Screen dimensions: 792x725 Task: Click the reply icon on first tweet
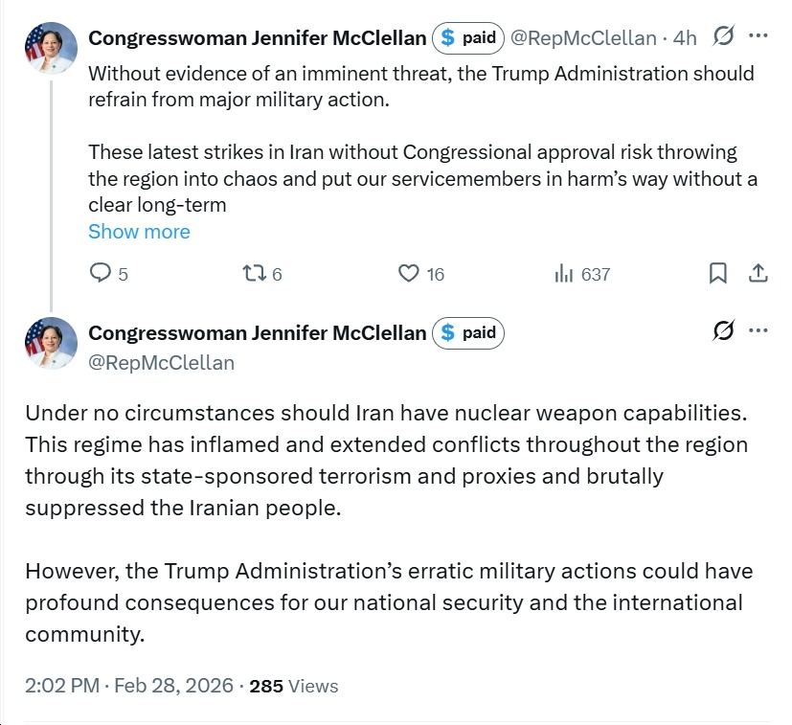pyautogui.click(x=101, y=274)
